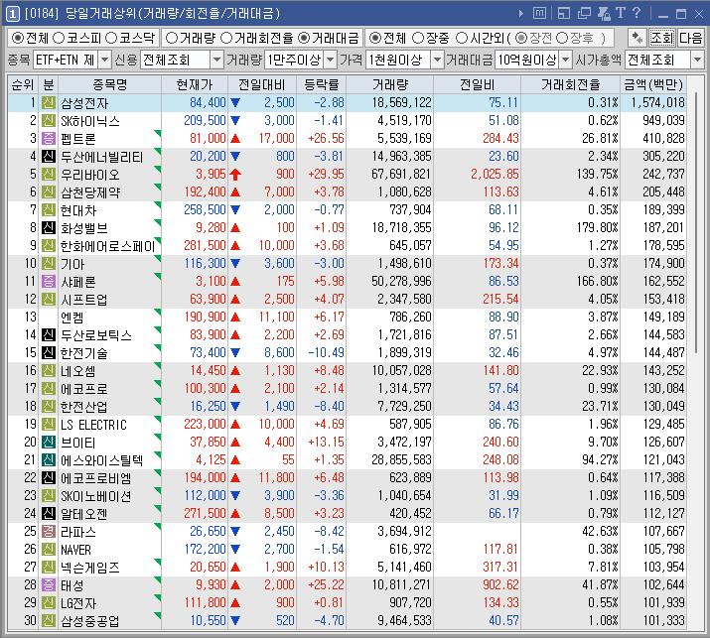Click the screen number 1 icon in title bar
Screen dimensions: 710x638
12,14
